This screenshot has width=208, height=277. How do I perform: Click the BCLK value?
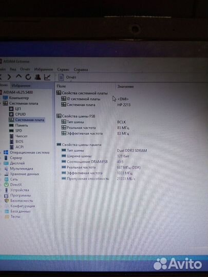pos(122,122)
